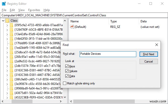This screenshot has width=168, height=104.
Task: Click the Class folder icon
Action: click(7, 21)
